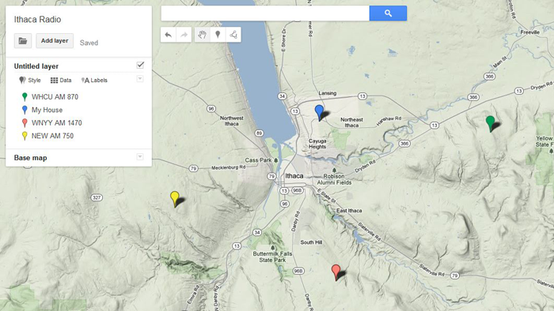
Task: Click the blue My House marker on map
Action: pyautogui.click(x=319, y=112)
